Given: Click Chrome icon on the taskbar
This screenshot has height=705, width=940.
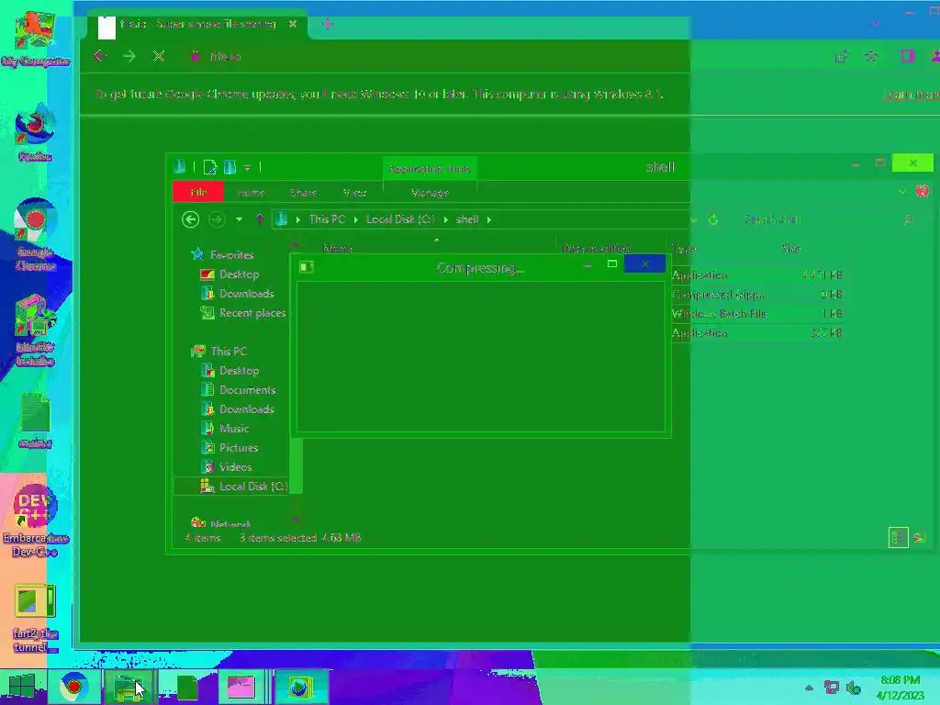Looking at the screenshot, I should [74, 687].
